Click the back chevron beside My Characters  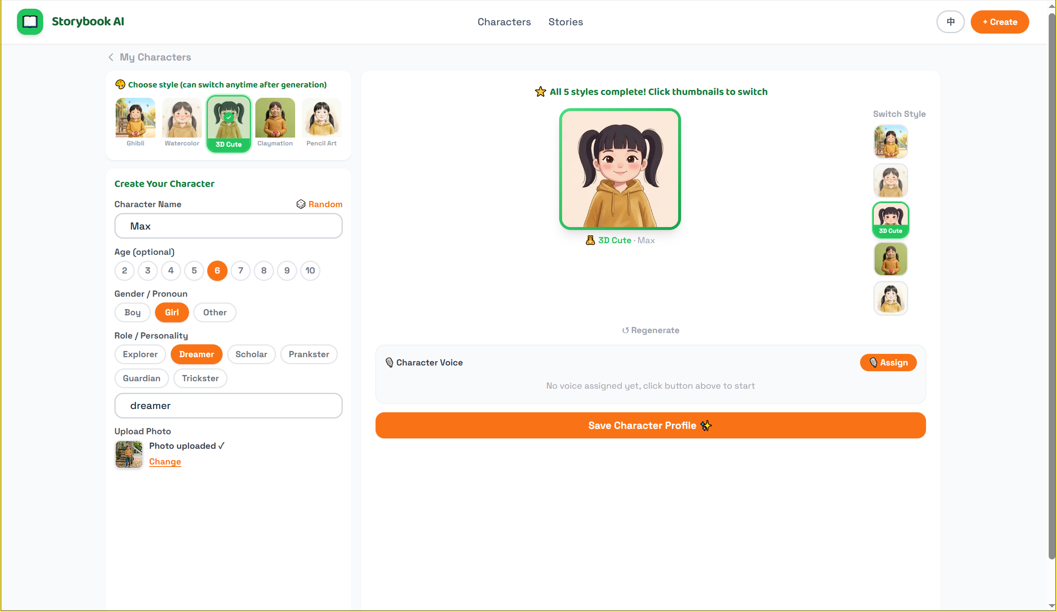click(x=111, y=57)
